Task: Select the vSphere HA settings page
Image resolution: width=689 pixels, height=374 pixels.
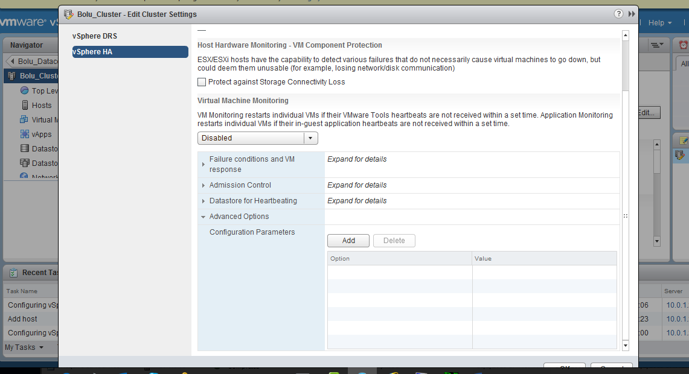Action: (x=130, y=52)
